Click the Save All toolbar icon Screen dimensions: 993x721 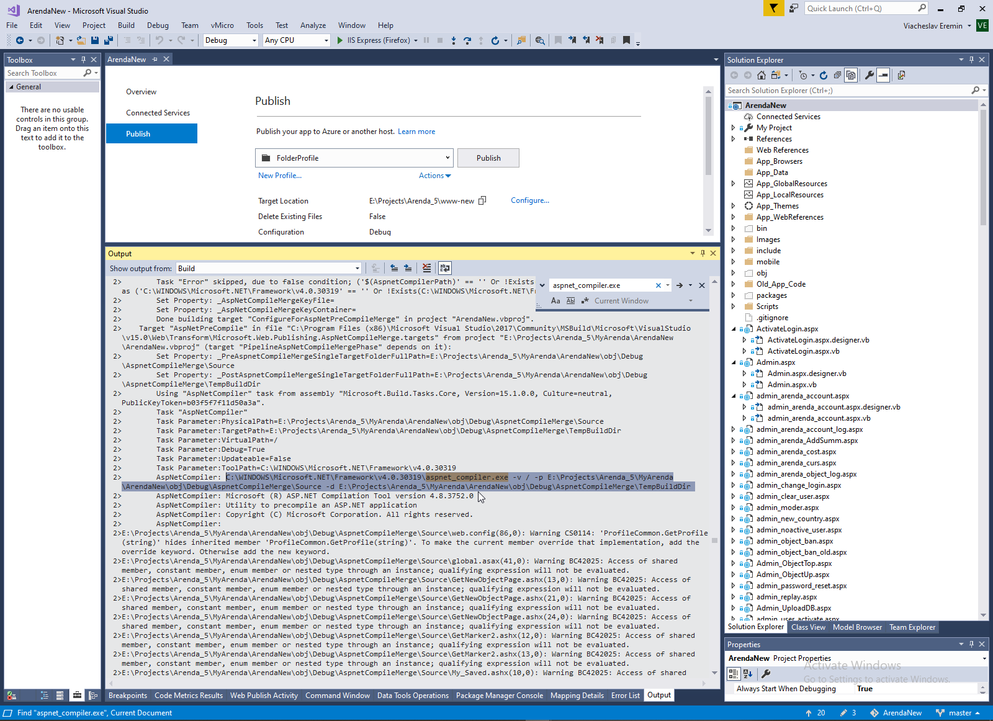[108, 40]
